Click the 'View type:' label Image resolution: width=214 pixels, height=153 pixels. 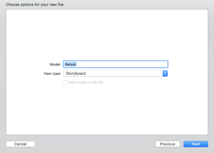(x=52, y=73)
